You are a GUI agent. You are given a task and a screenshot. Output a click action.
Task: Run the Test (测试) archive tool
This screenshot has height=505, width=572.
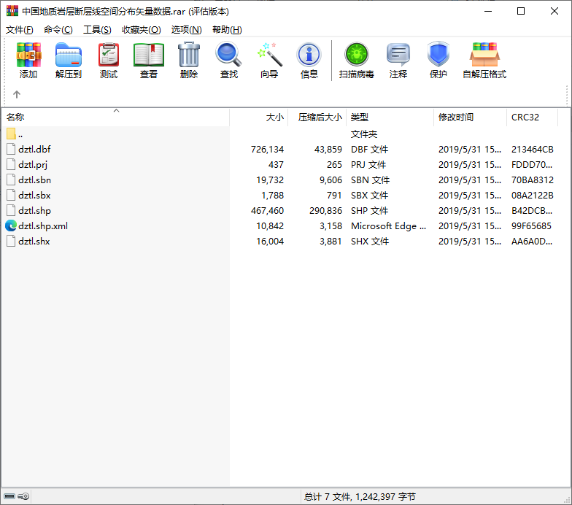click(x=108, y=55)
